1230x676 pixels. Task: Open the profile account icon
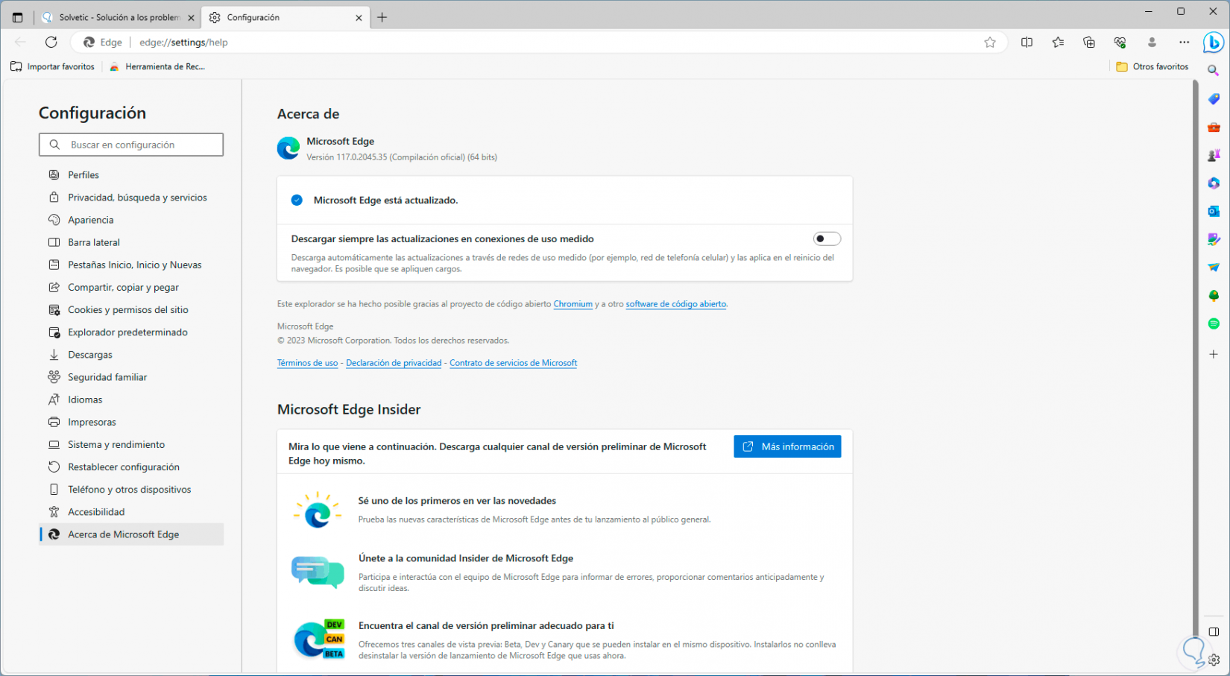1152,42
